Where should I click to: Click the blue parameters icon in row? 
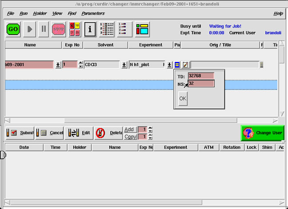tap(177, 65)
